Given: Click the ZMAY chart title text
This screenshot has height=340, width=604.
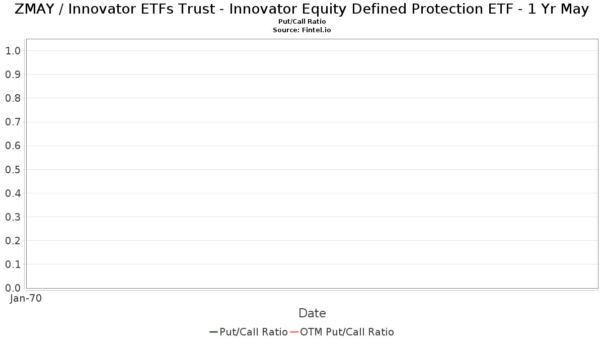Looking at the screenshot, I should tap(302, 9).
